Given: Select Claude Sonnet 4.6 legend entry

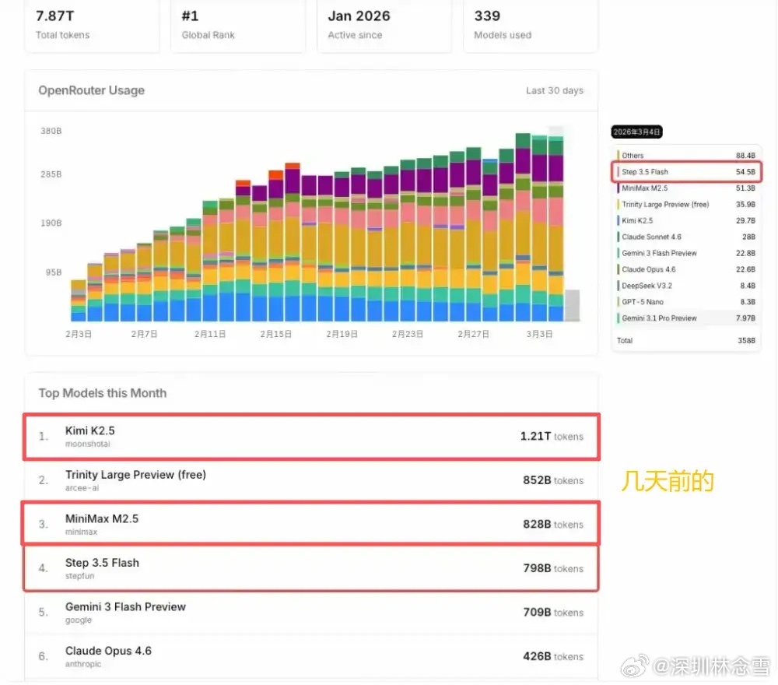Looking at the screenshot, I should pos(686,237).
